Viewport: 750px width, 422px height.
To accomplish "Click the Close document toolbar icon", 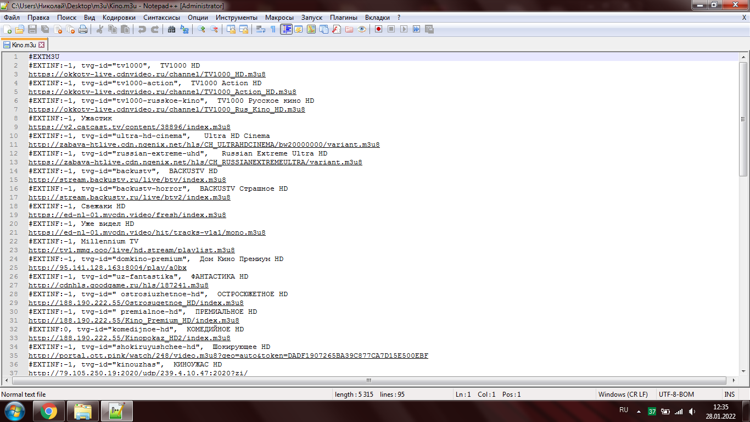I will (x=58, y=29).
